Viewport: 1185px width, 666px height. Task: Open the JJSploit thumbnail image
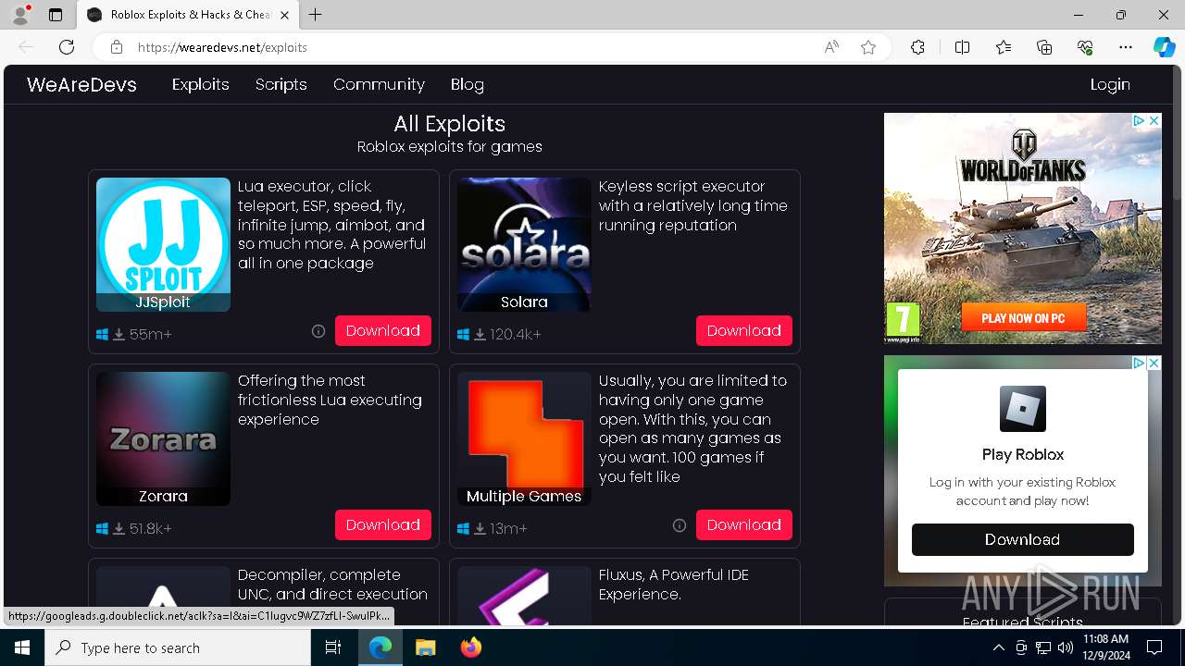163,244
